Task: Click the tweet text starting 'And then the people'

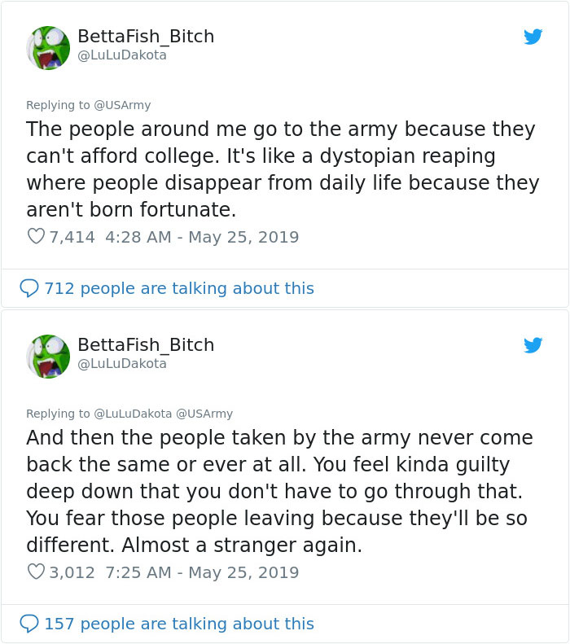Action: tap(278, 491)
